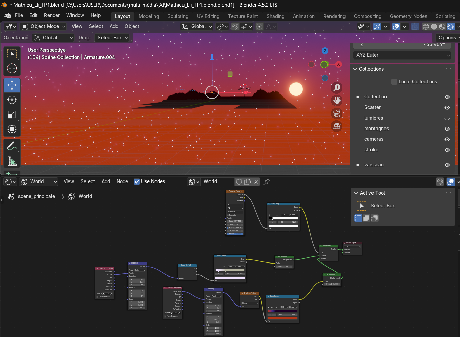The image size is (460, 337).
Task: Open the XYZ Euler rotation mode dropdown
Action: pyautogui.click(x=402, y=55)
